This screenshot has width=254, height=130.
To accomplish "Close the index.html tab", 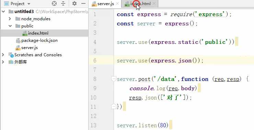I will pyautogui.click(x=154, y=3).
